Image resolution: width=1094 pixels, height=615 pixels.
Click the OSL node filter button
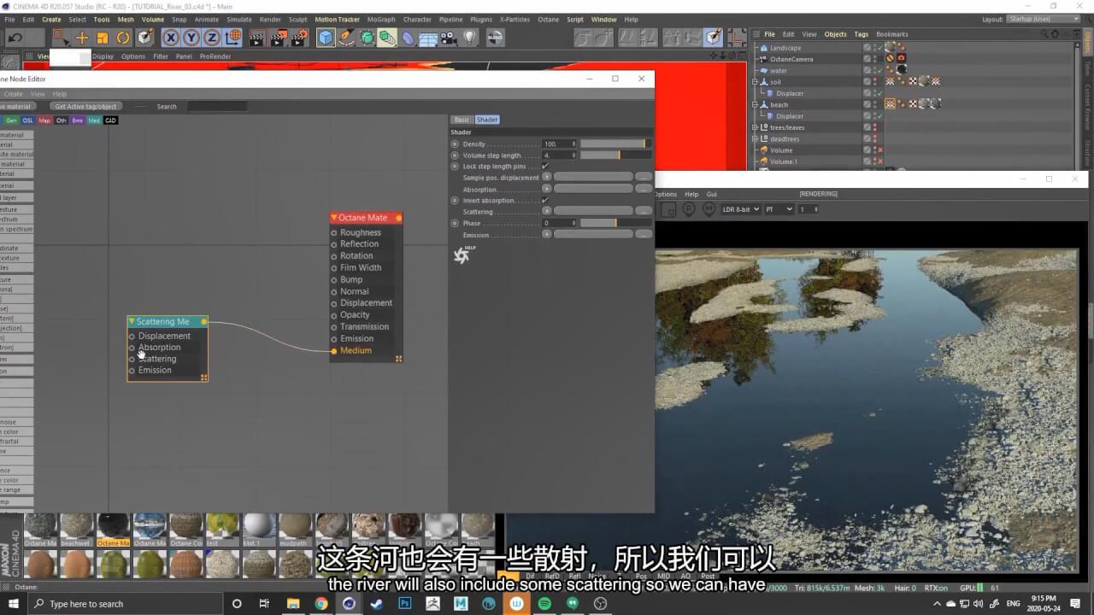[x=28, y=120]
